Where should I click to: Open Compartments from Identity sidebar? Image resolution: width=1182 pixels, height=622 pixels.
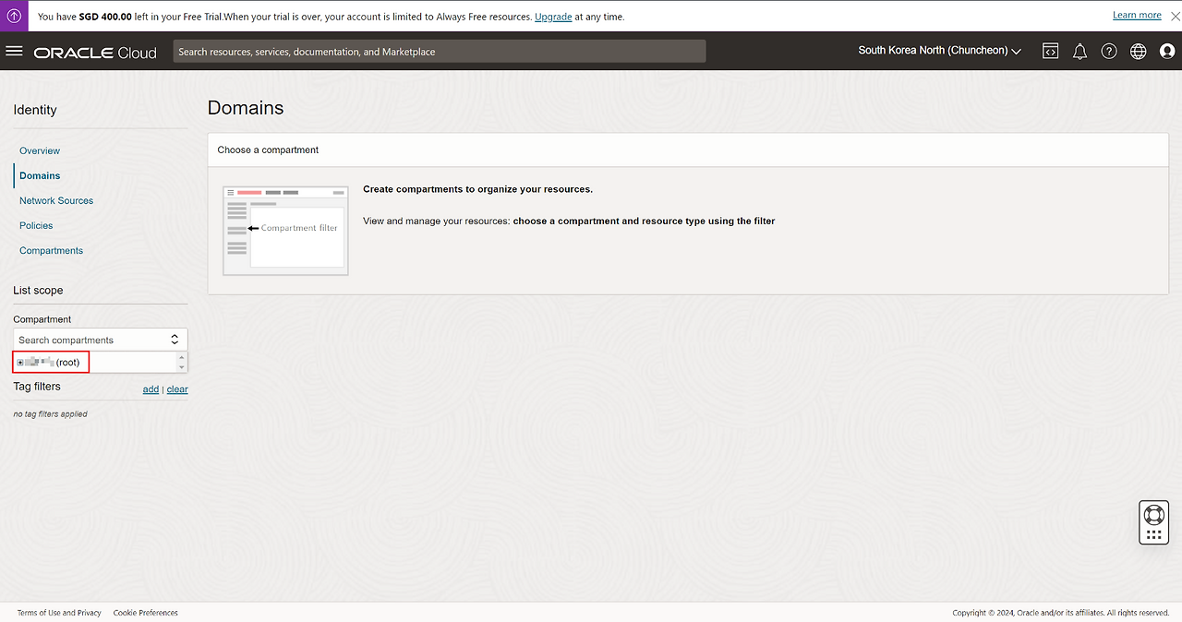click(51, 250)
